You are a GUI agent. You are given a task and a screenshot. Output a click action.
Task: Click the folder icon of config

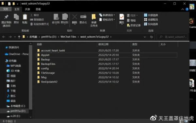pyautogui.click(x=39, y=68)
